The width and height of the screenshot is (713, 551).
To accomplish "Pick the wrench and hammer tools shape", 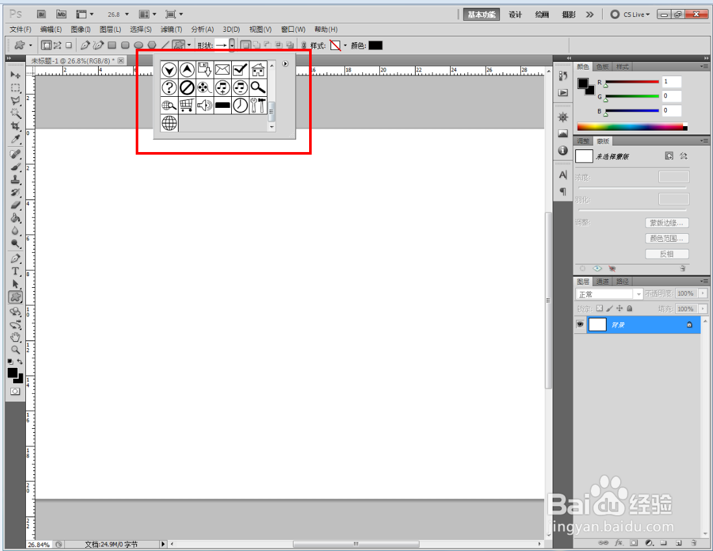I will coord(258,105).
